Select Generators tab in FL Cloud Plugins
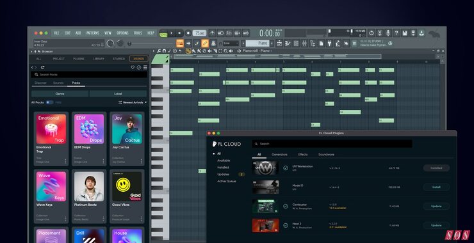 (279, 155)
